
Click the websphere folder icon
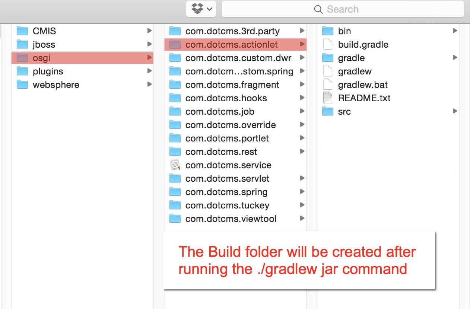(x=23, y=85)
